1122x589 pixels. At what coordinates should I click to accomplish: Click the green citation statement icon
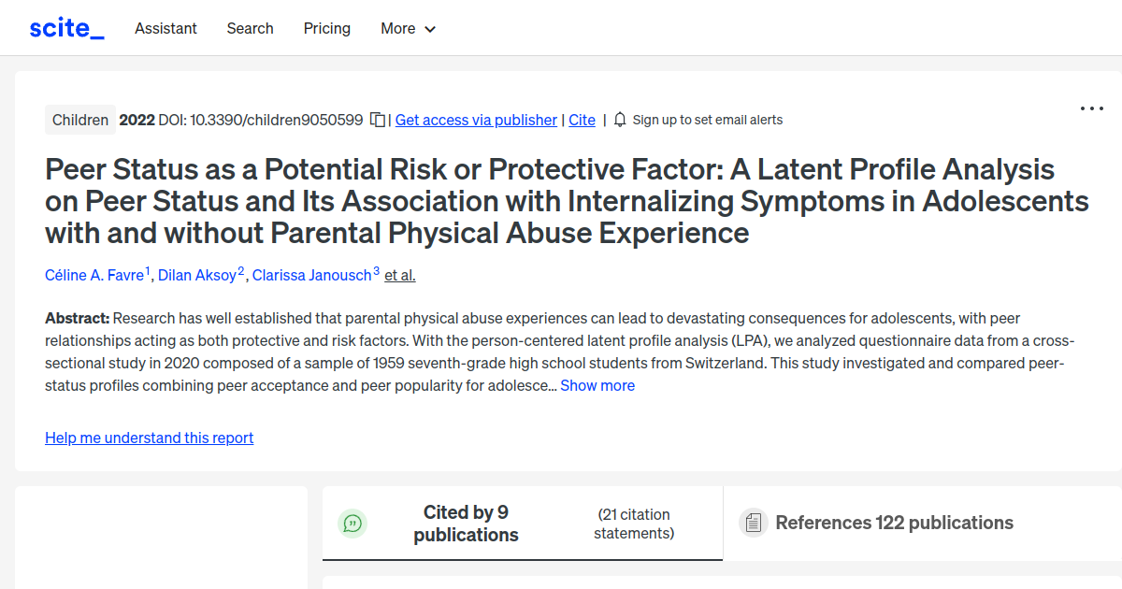pyautogui.click(x=352, y=523)
